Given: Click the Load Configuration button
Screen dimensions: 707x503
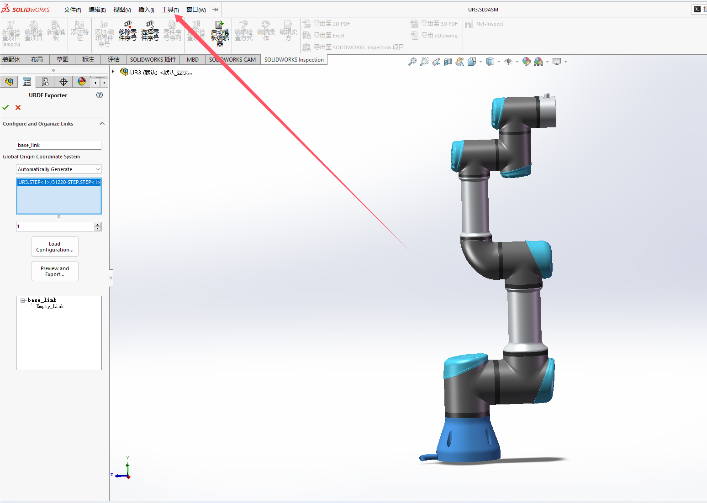Looking at the screenshot, I should tap(55, 246).
